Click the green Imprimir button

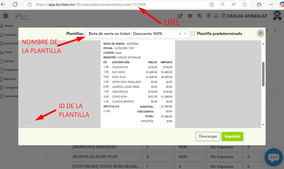tap(232, 136)
